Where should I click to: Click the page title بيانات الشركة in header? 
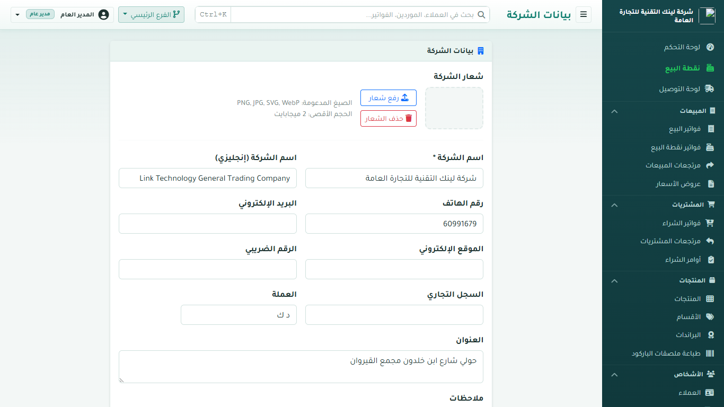point(538,14)
